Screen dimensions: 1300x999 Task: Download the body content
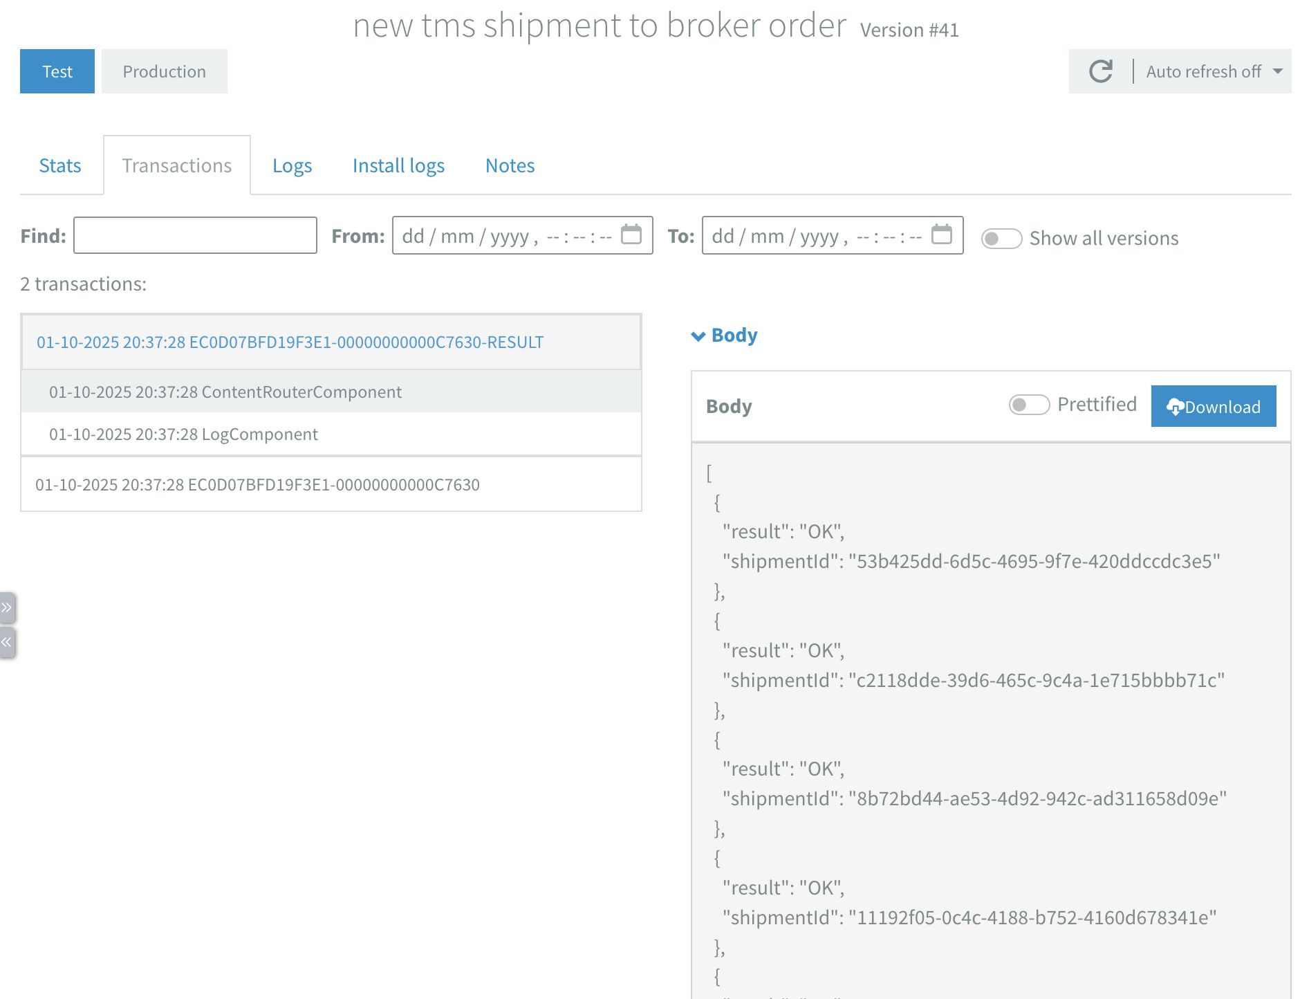[x=1213, y=407]
